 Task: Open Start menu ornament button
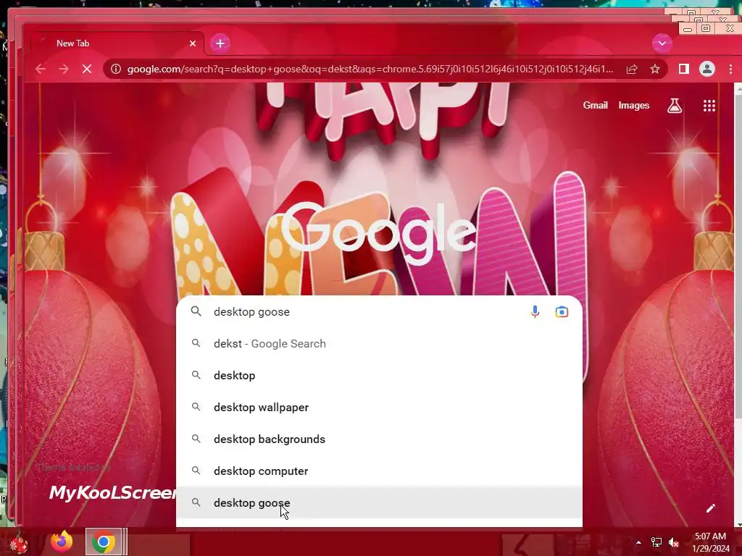[19, 542]
